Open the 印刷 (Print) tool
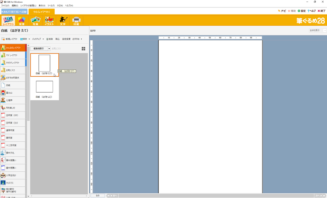This screenshot has width=327, height=198. (77, 20)
